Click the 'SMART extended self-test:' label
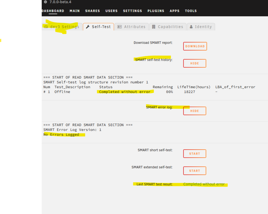Viewport: 268px width, 214px height. click(x=152, y=167)
